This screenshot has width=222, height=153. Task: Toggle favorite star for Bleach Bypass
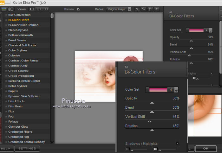6,30
